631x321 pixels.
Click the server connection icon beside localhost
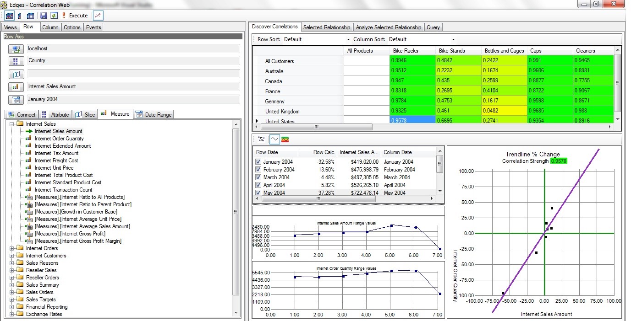point(16,49)
